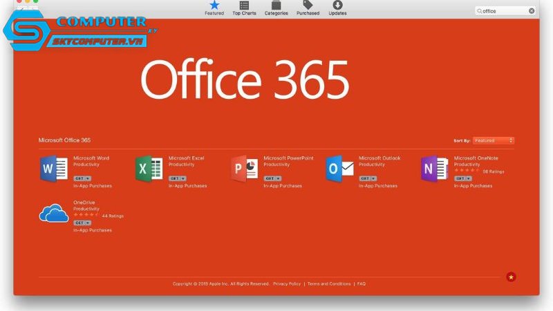The image size is (553, 311).
Task: Click GET for Microsoft PowerPoint
Action: point(270,178)
